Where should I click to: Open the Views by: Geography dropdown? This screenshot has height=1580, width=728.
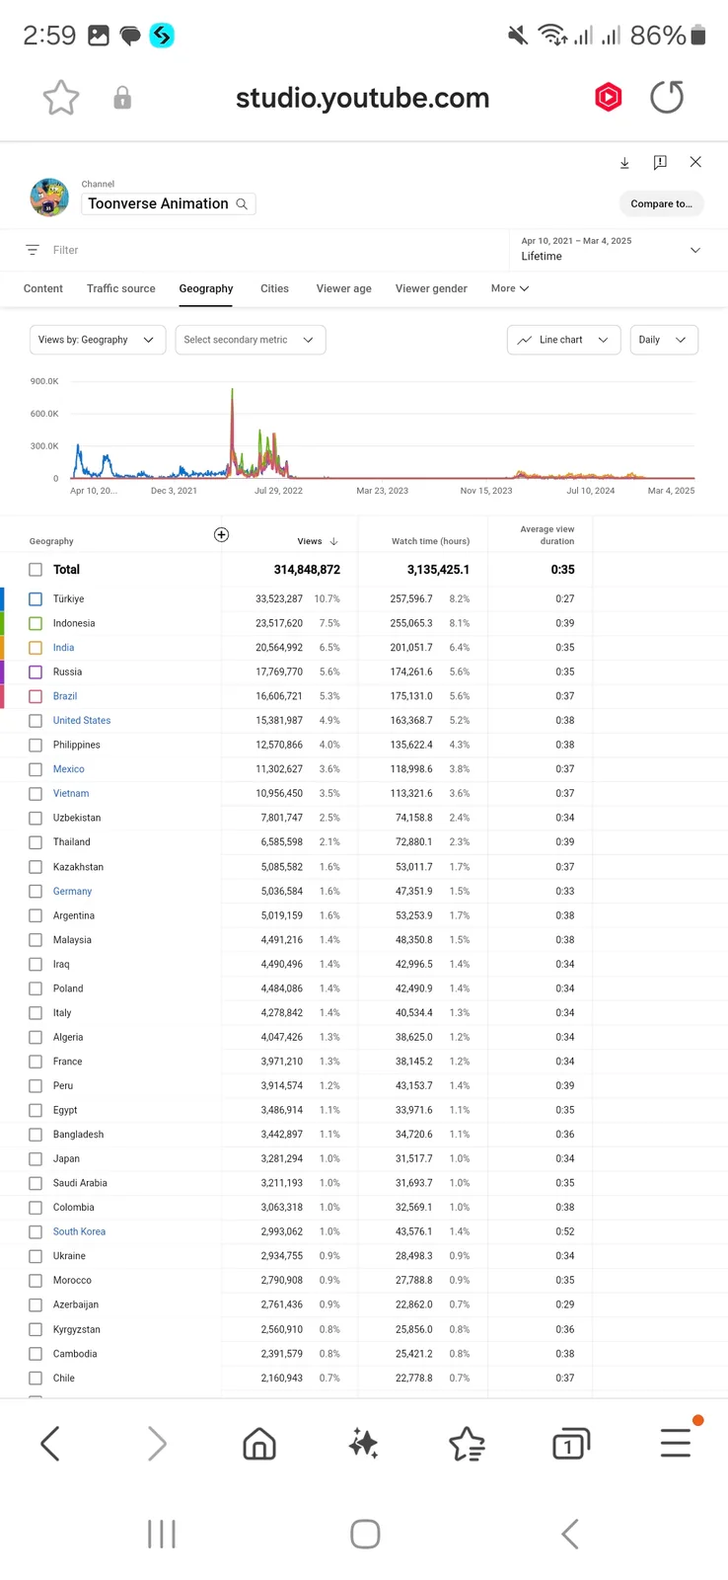98,340
